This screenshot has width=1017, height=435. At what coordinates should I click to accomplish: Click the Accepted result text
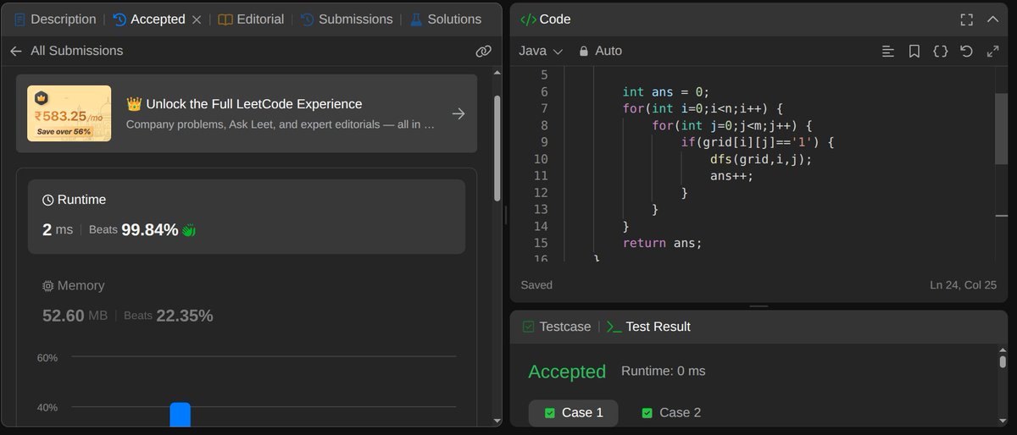tap(567, 372)
